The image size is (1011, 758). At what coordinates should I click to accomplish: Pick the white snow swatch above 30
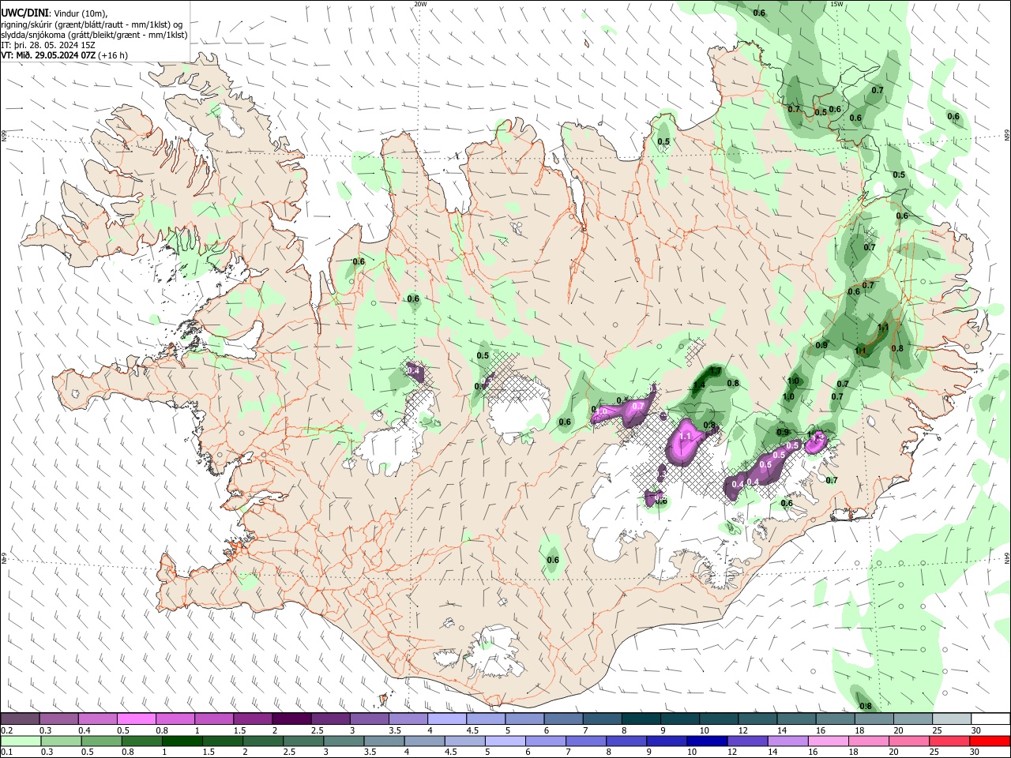(990, 719)
